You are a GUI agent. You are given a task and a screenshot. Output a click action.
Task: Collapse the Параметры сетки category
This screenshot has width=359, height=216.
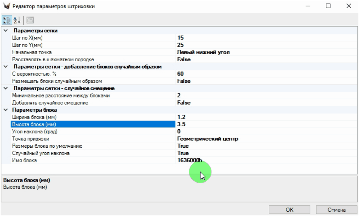[x=6, y=31]
